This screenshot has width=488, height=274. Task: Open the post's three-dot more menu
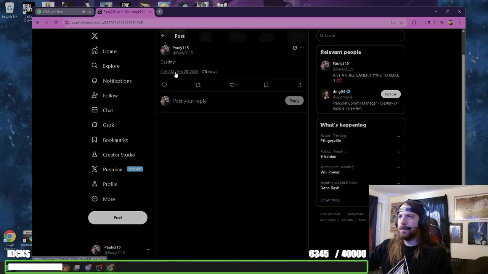[302, 48]
